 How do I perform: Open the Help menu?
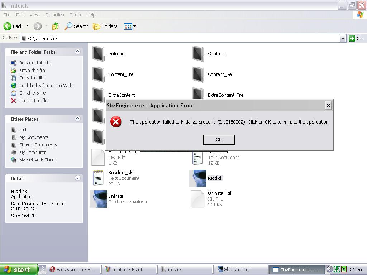(91, 15)
